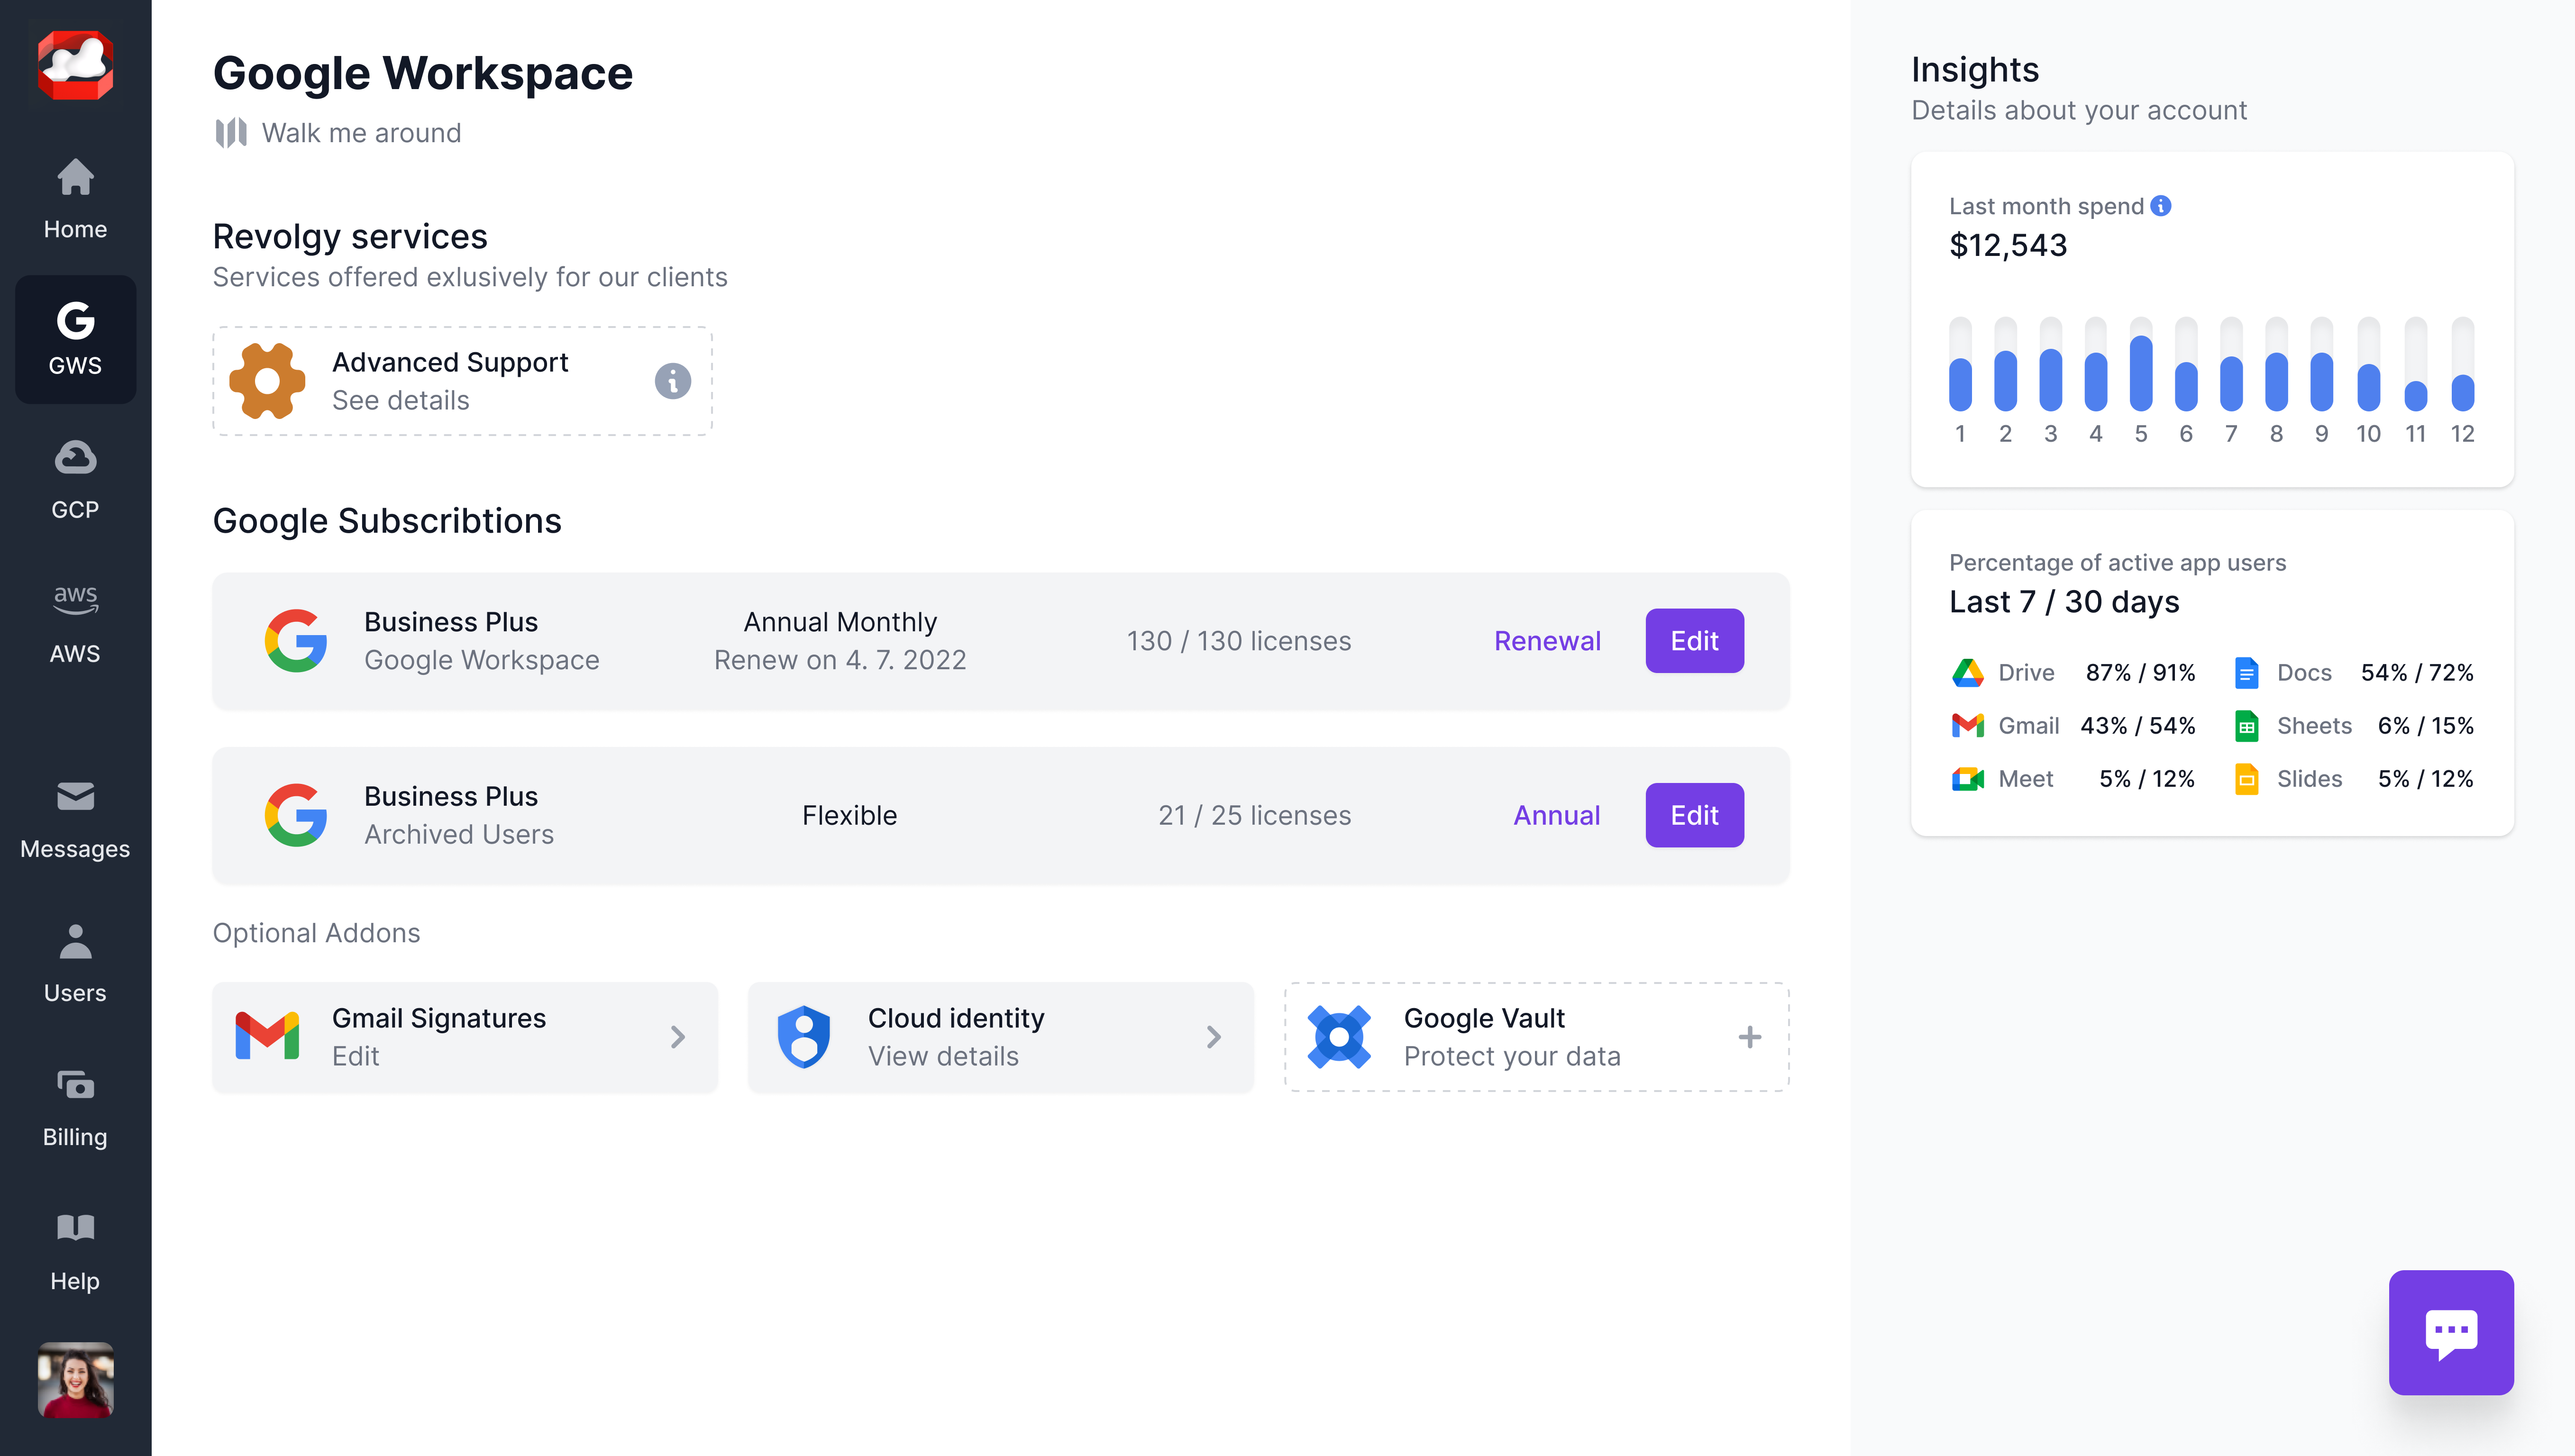Click 'Last 7 / 30 days' heading
The image size is (2575, 1456).
coord(2064,602)
